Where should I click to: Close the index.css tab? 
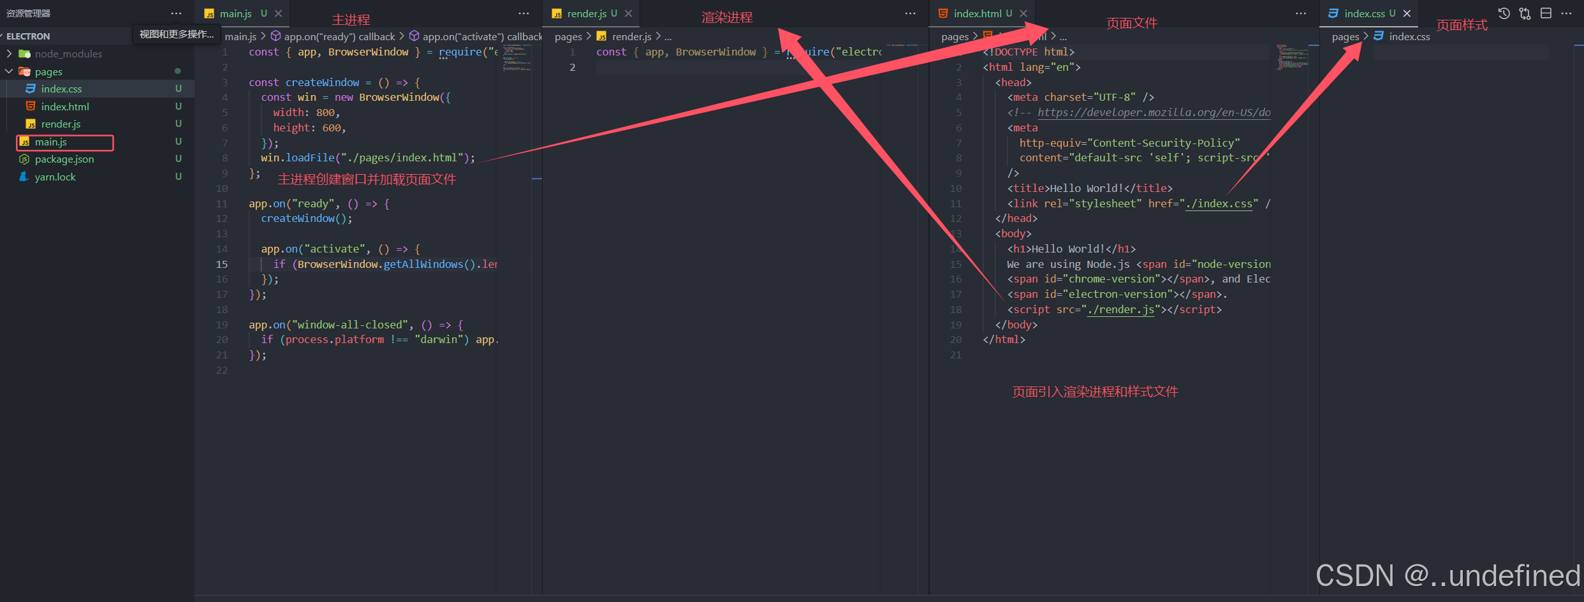click(1407, 13)
